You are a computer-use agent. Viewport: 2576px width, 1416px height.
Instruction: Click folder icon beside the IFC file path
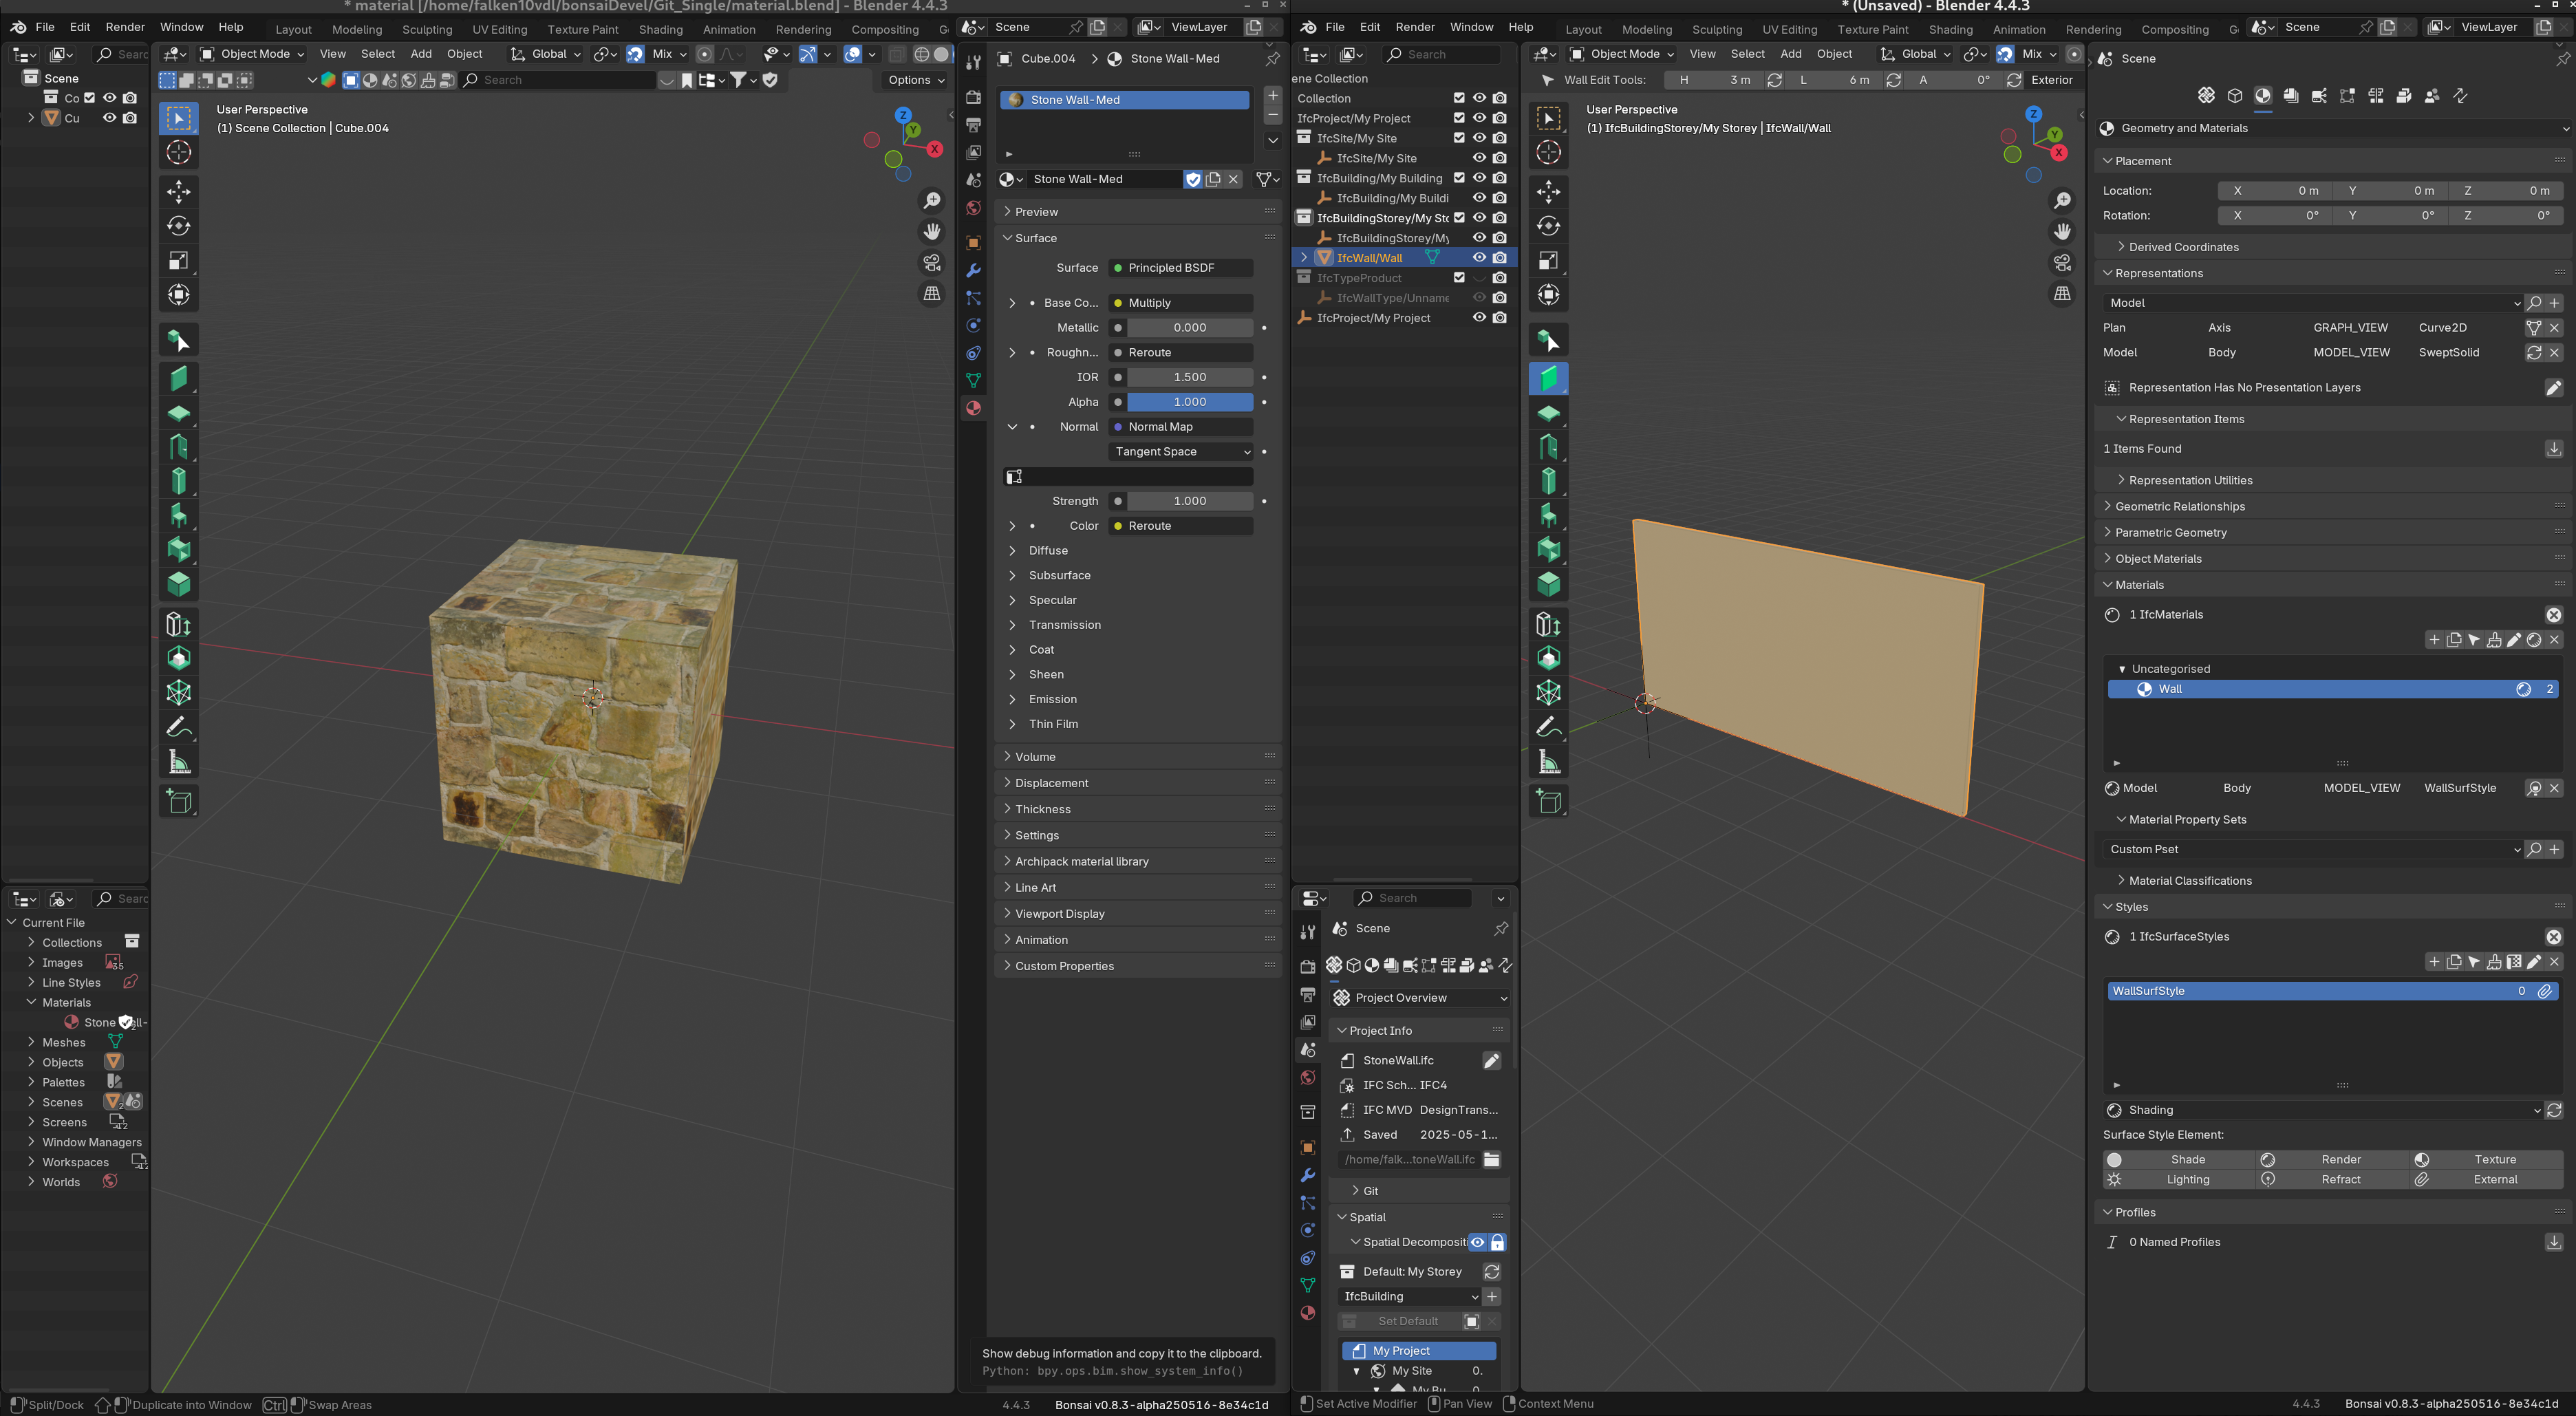pyautogui.click(x=1491, y=1160)
